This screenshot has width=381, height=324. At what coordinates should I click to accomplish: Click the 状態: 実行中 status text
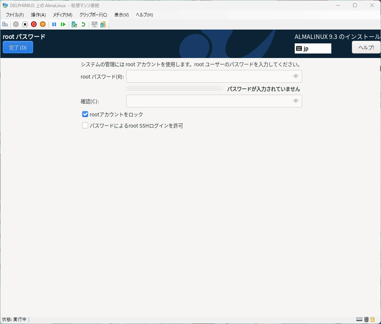14,319
